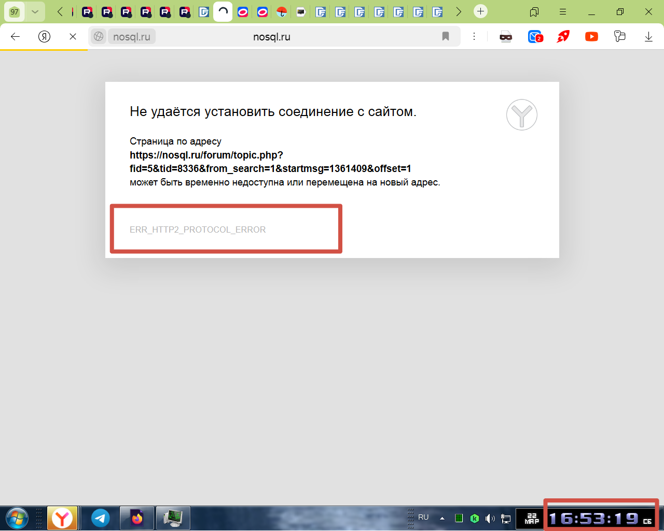Click the red rocket extension icon
The height and width of the screenshot is (531, 664).
pyautogui.click(x=563, y=36)
